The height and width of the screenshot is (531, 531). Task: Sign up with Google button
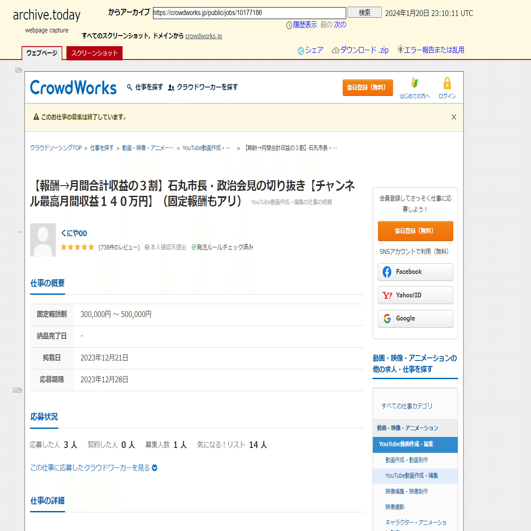click(x=416, y=319)
